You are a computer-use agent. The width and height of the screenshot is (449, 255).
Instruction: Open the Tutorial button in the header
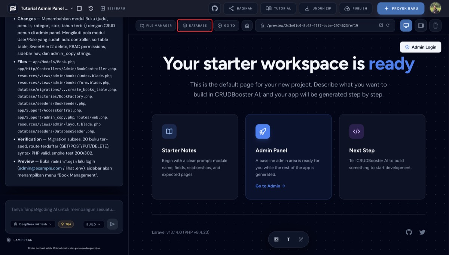click(x=278, y=8)
